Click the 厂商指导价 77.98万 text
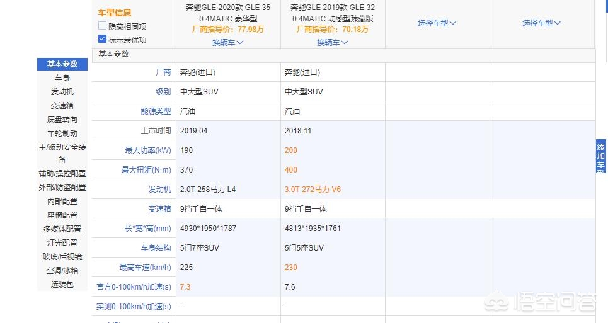This screenshot has height=323, width=608. (x=228, y=30)
